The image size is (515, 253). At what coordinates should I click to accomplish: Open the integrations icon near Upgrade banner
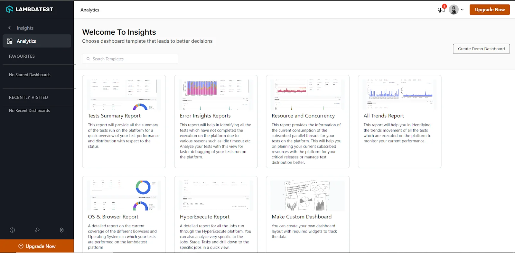(x=61, y=230)
